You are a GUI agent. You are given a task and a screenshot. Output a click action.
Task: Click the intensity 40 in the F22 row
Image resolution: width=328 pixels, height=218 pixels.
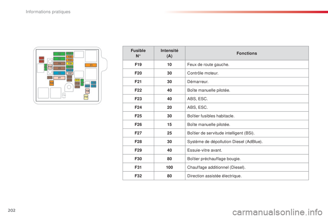(169, 90)
